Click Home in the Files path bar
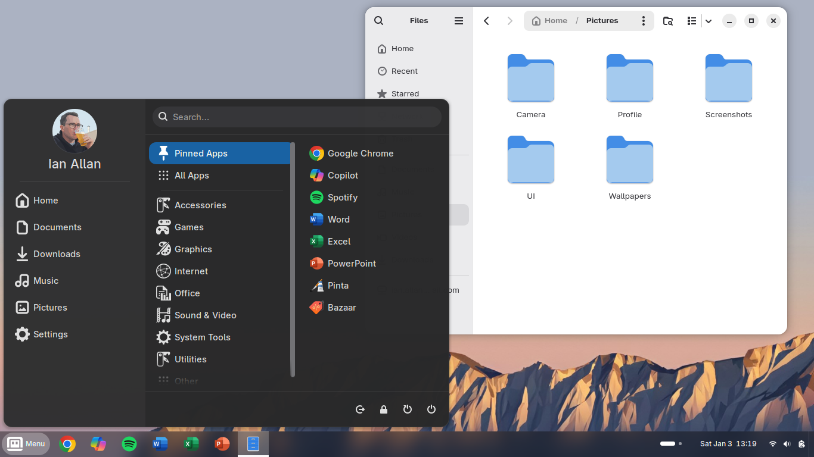 (x=549, y=21)
